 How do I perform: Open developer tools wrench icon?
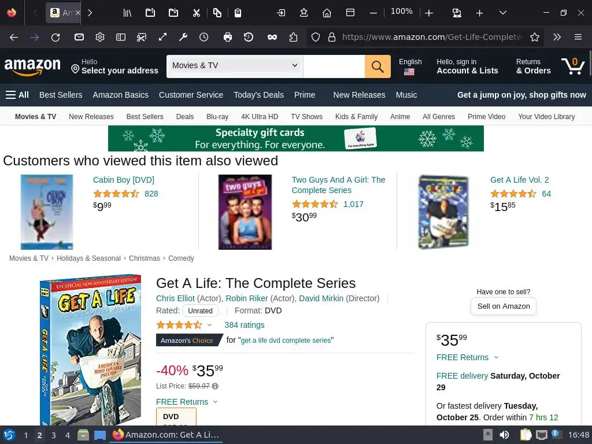click(183, 37)
